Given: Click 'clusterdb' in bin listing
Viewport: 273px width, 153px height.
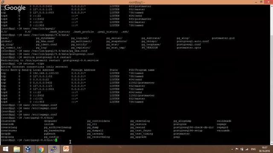Looking at the screenshot, I should click(8, 121).
